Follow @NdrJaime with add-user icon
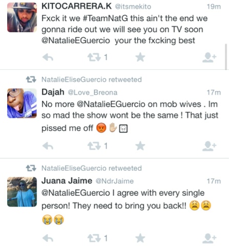 (x=209, y=238)
